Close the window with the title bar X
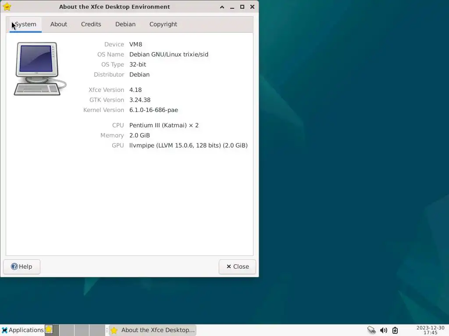This screenshot has width=449, height=336. [252, 7]
